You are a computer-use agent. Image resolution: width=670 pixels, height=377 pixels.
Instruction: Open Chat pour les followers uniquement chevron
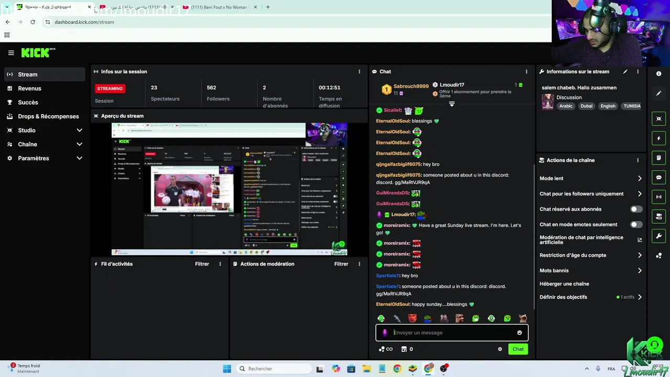[640, 194]
